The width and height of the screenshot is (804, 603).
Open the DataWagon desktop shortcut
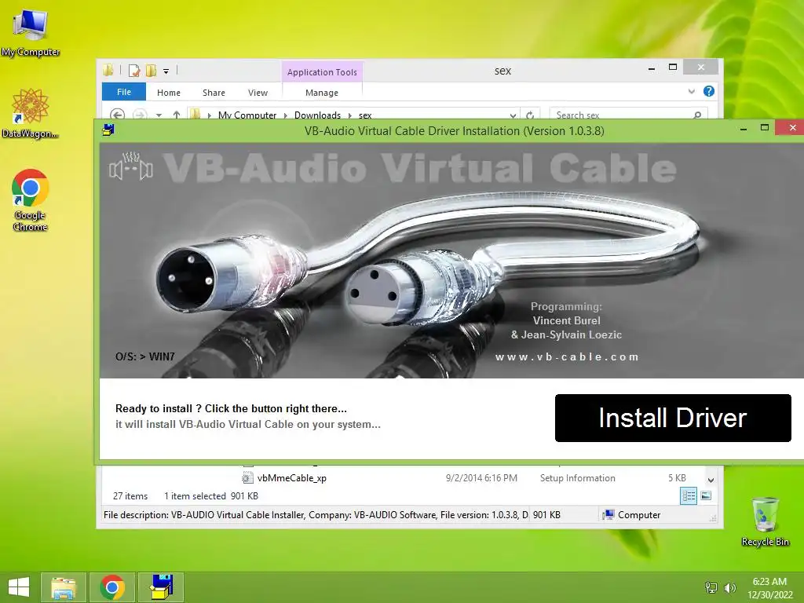(x=31, y=113)
